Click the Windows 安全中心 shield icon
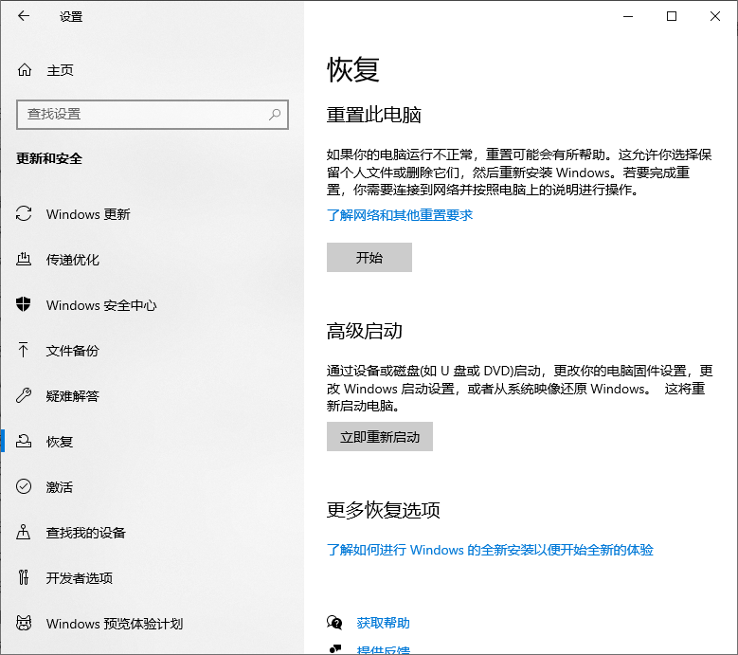This screenshot has height=655, width=738. (x=24, y=304)
